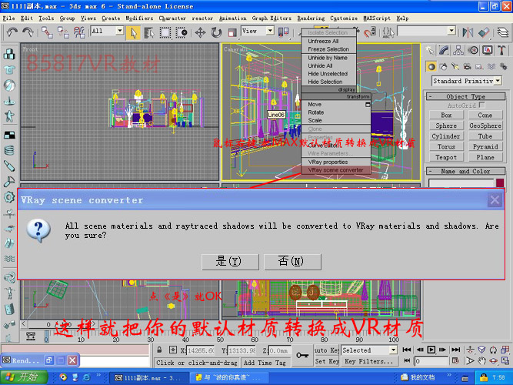Screen dimensions: 513x385
Task: Click the Undo arrow icon
Action: 11,32
